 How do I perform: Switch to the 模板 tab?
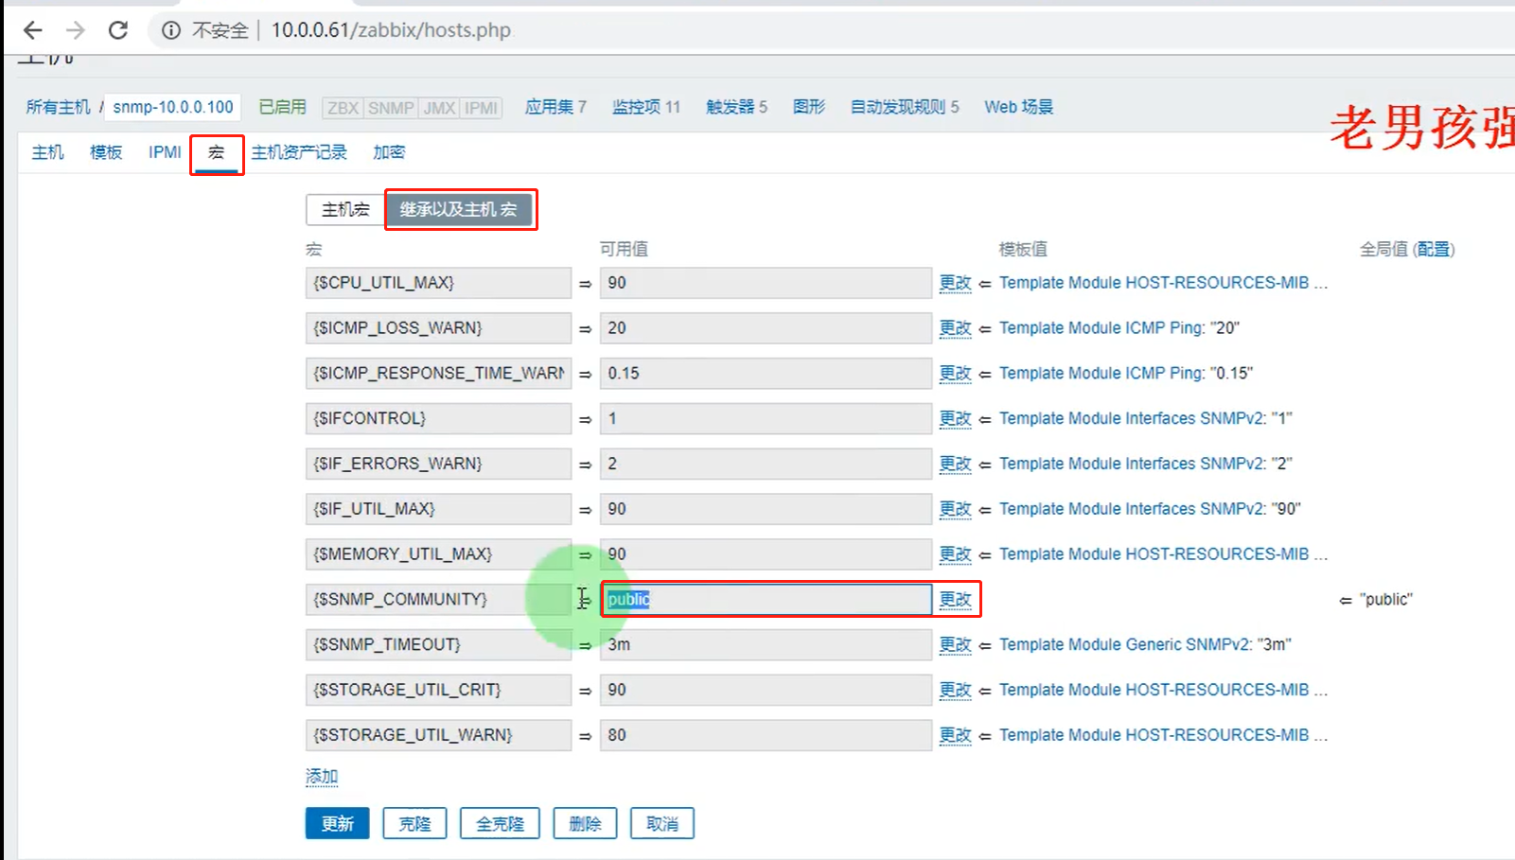tap(105, 151)
